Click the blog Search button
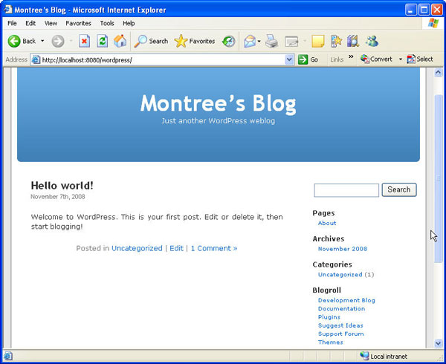The width and height of the screenshot is (446, 364). point(399,189)
